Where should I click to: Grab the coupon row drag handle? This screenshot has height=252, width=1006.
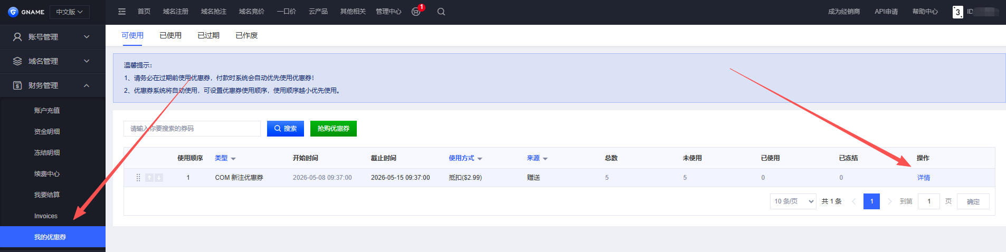click(x=138, y=178)
